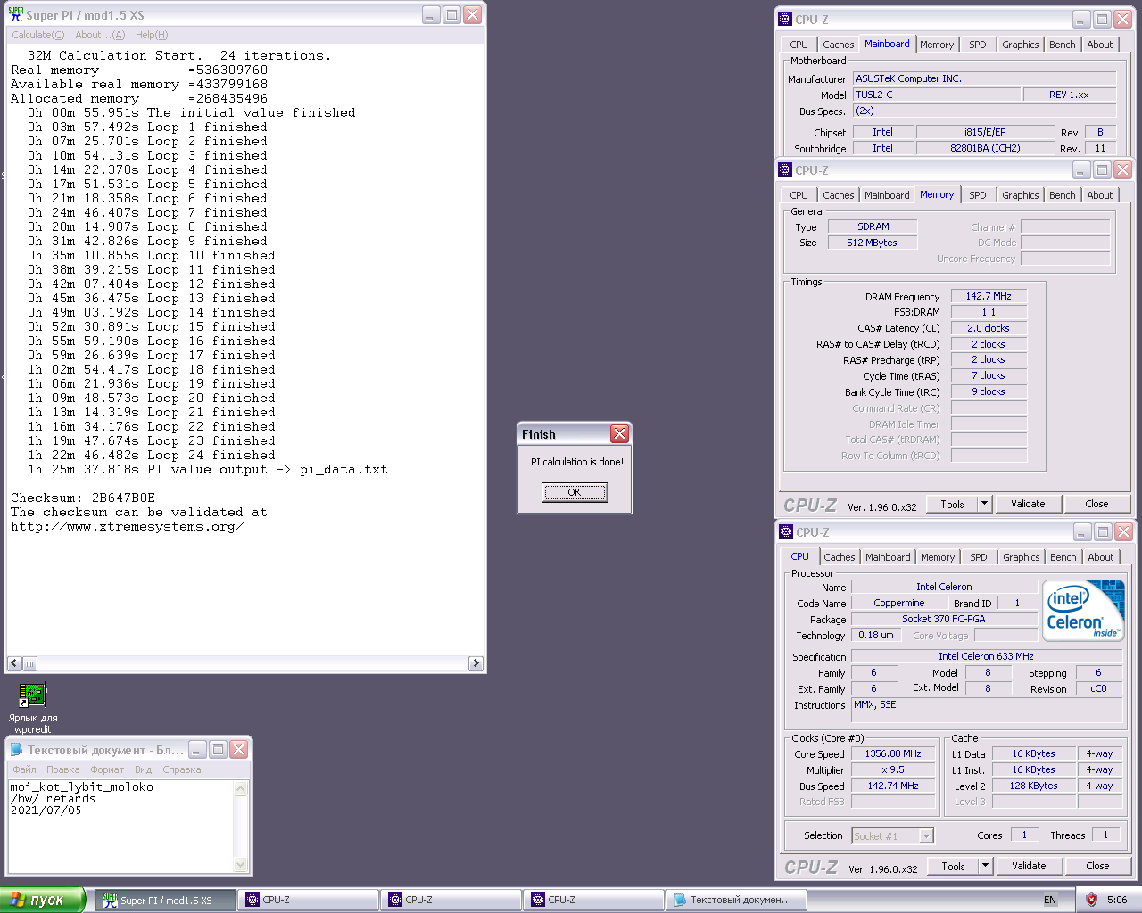Click CPU-Z Memory window title icon
This screenshot has width=1142, height=913.
785,169
